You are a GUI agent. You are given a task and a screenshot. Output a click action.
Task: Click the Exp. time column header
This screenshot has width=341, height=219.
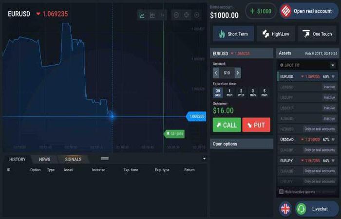tap(131, 170)
